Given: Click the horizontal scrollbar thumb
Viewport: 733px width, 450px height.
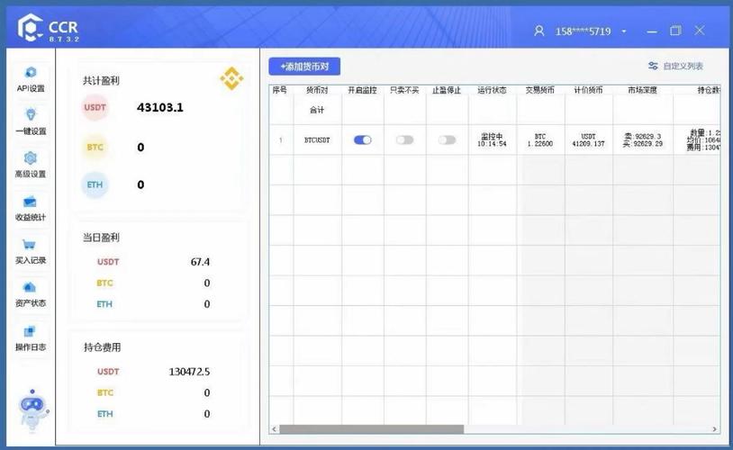Looking at the screenshot, I should tap(371, 429).
